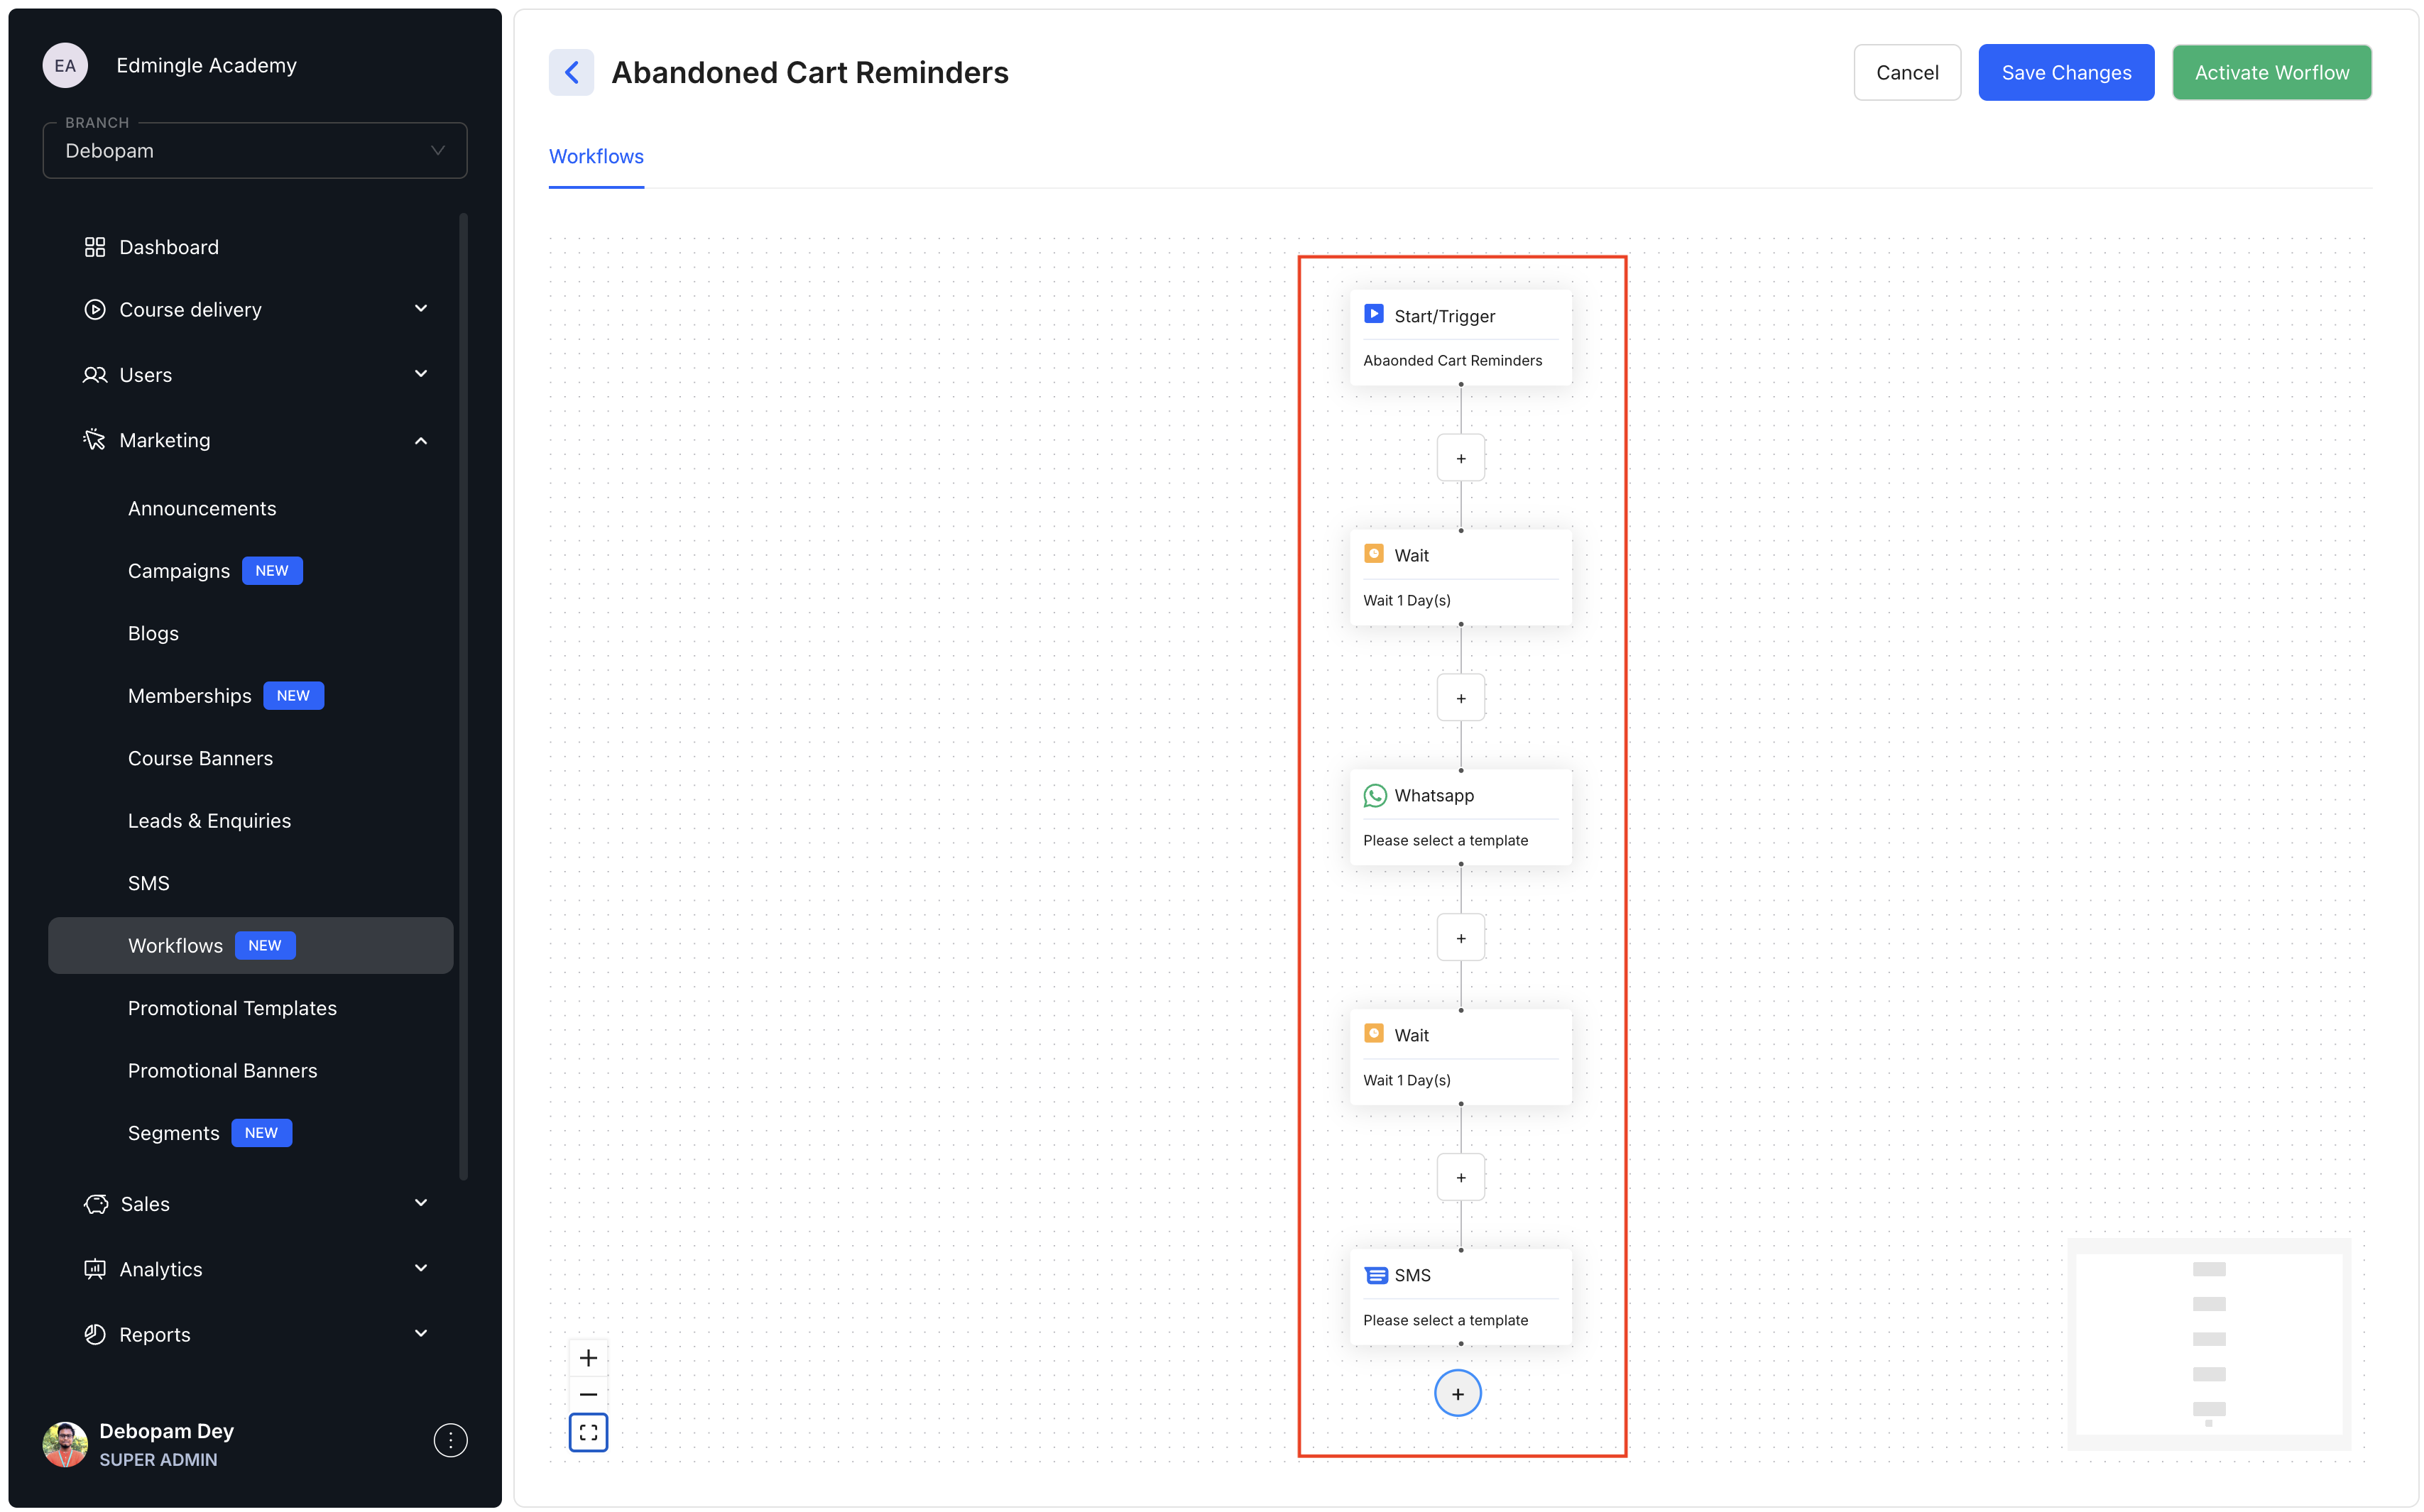The height and width of the screenshot is (1512, 2424).
Task: Select the Whatsapp 'Please select a template' text
Action: [1445, 840]
